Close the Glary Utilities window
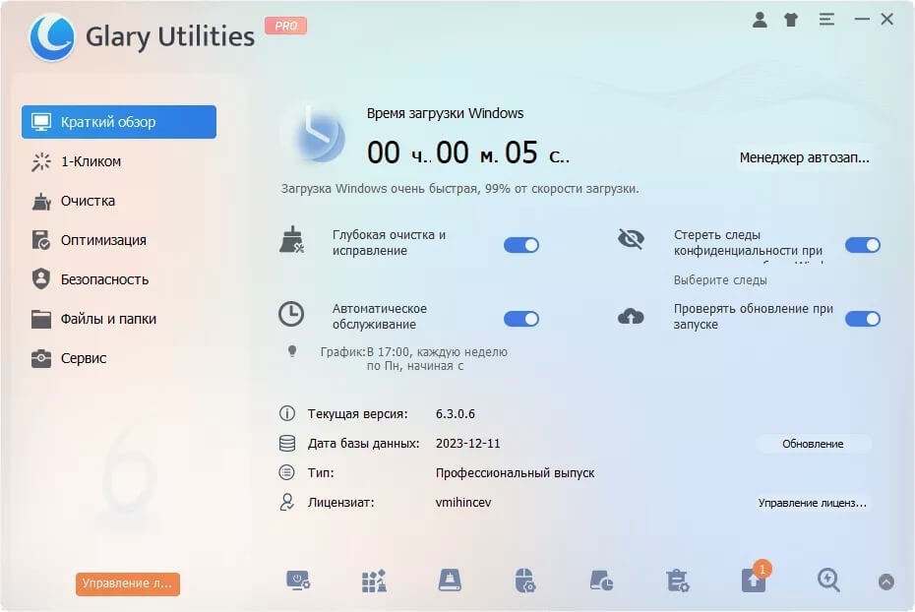This screenshot has width=915, height=612. click(x=887, y=20)
